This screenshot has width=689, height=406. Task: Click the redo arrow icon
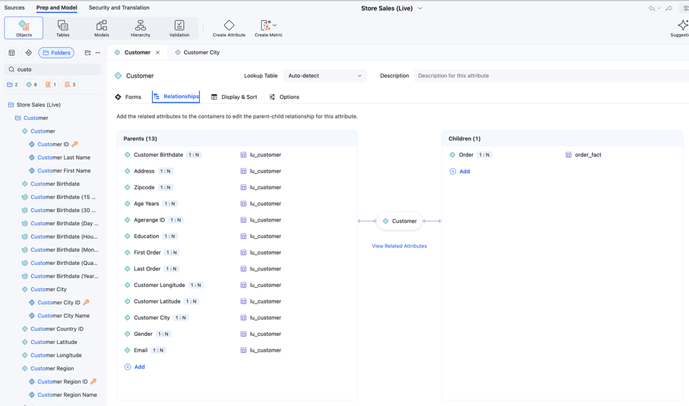pyautogui.click(x=669, y=8)
